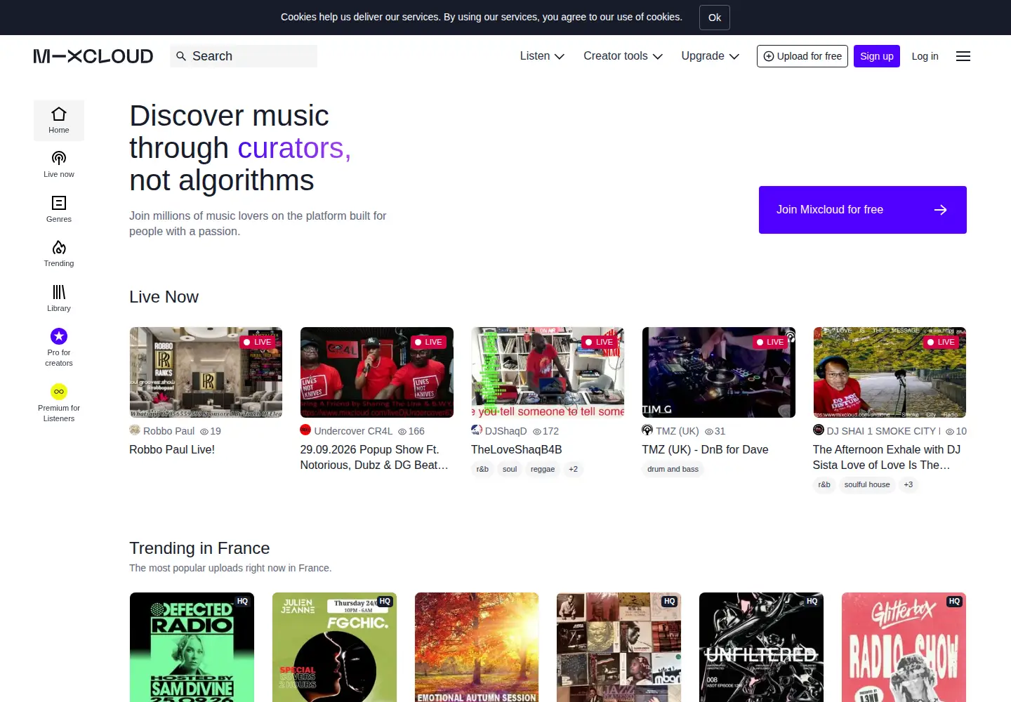The image size is (1011, 702).
Task: Click TMZ (UK) avatar icon
Action: (x=647, y=430)
